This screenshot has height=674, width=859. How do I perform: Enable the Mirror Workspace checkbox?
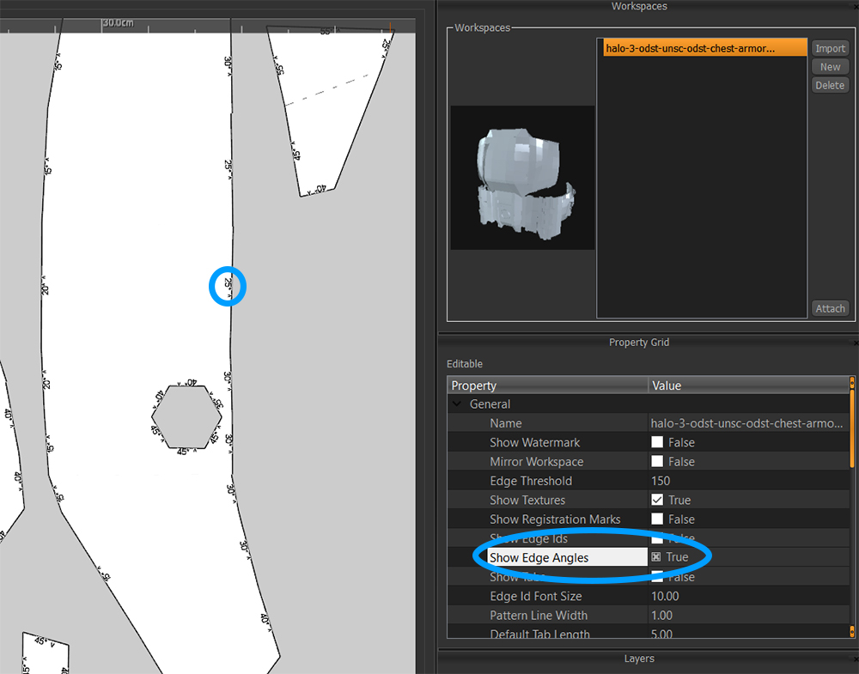pos(657,462)
